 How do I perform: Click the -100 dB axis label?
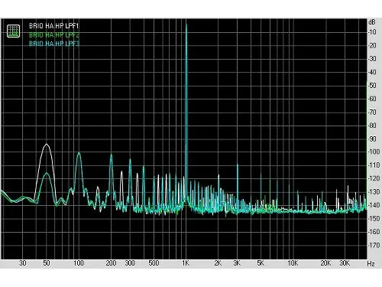point(374,152)
